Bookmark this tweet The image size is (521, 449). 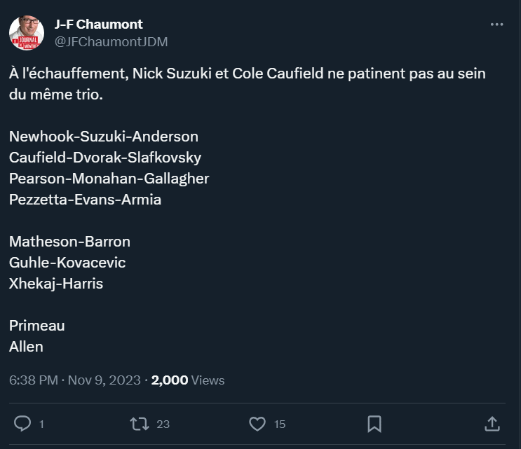tap(374, 423)
